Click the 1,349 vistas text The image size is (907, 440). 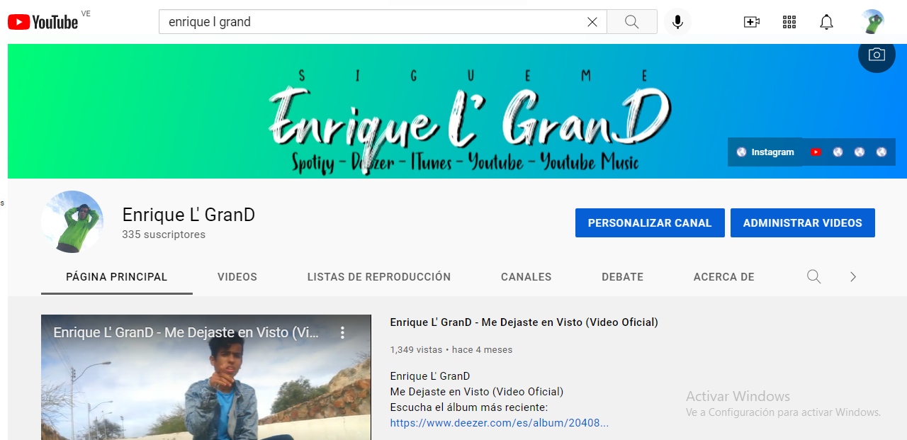click(416, 350)
